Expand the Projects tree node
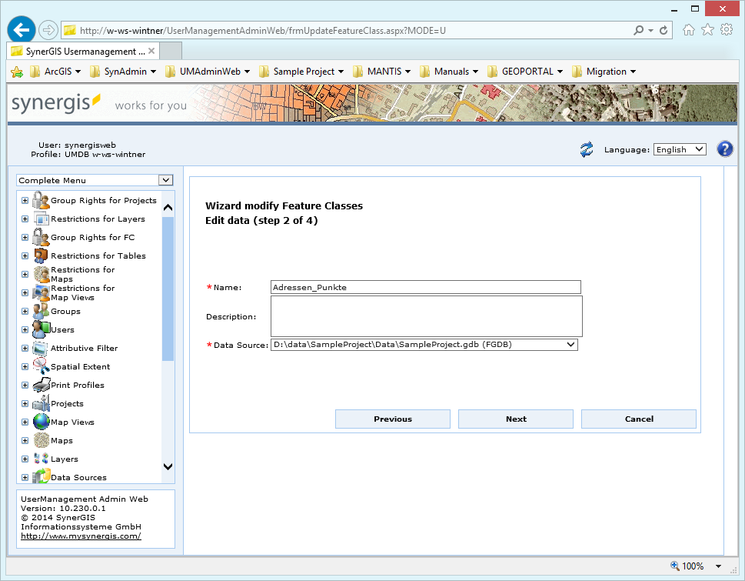Screen dimensions: 745x581 (24, 403)
